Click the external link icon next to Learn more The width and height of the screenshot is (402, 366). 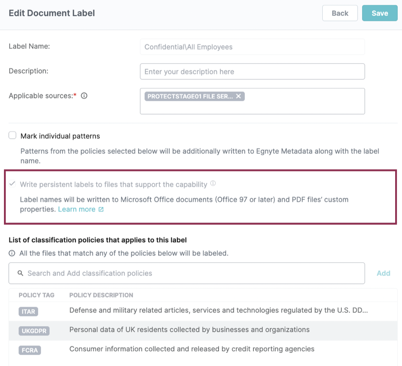100,209
